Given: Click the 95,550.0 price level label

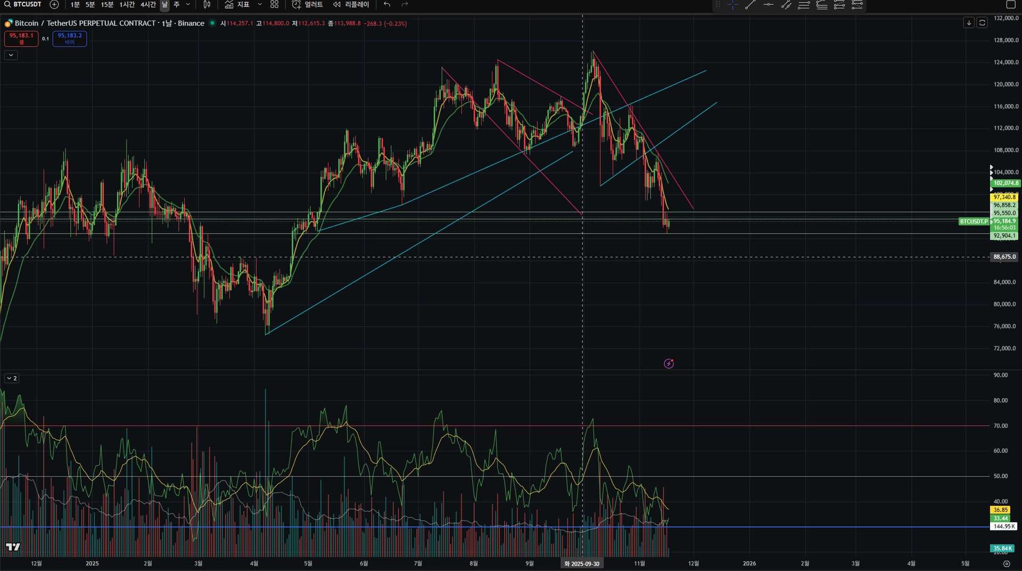Looking at the screenshot, I should (1004, 213).
